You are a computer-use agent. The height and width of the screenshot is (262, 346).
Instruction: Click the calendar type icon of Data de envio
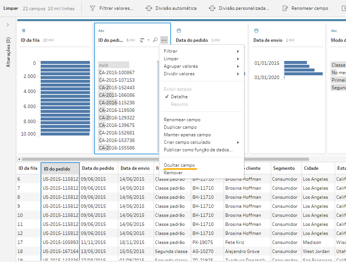click(256, 30)
